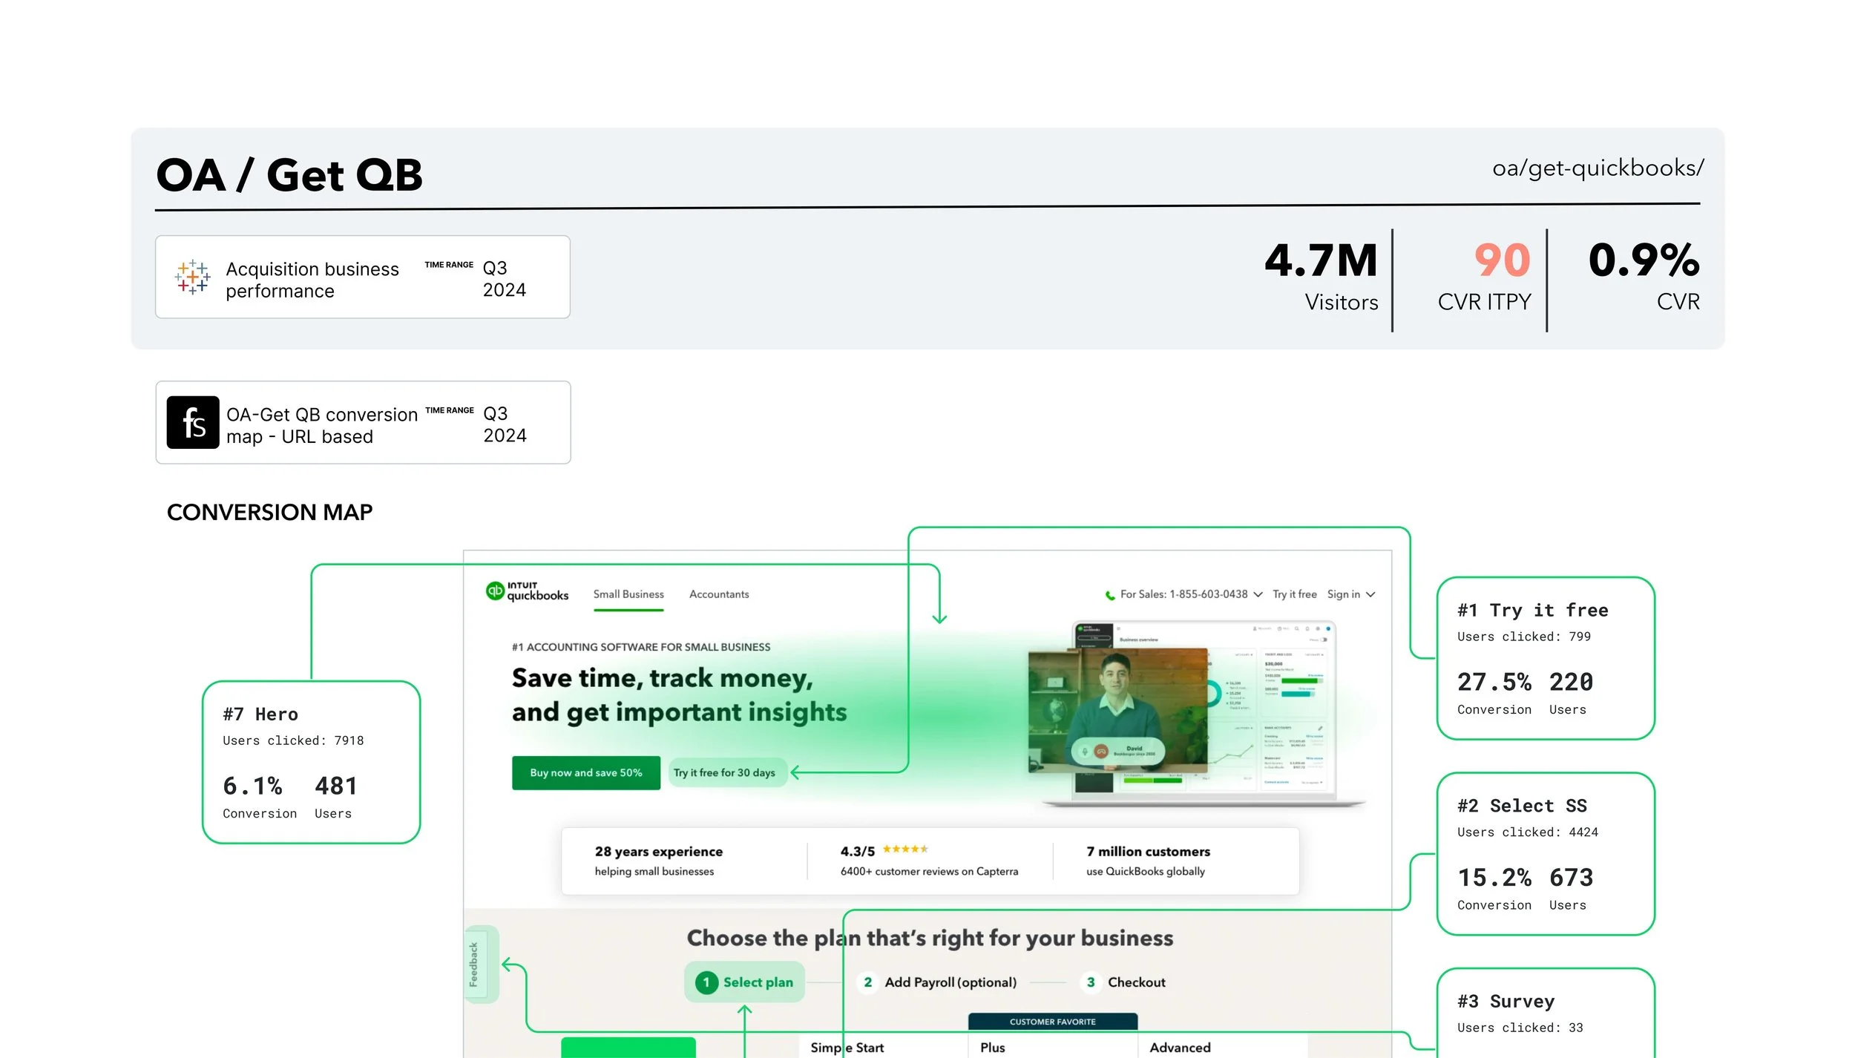Click the Plus plan heading

point(992,1048)
